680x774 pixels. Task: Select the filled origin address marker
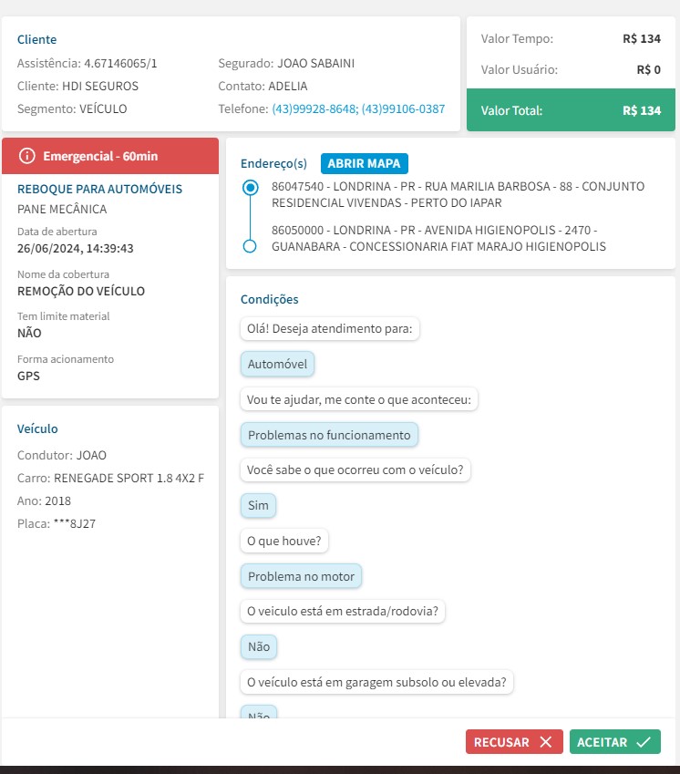(250, 188)
